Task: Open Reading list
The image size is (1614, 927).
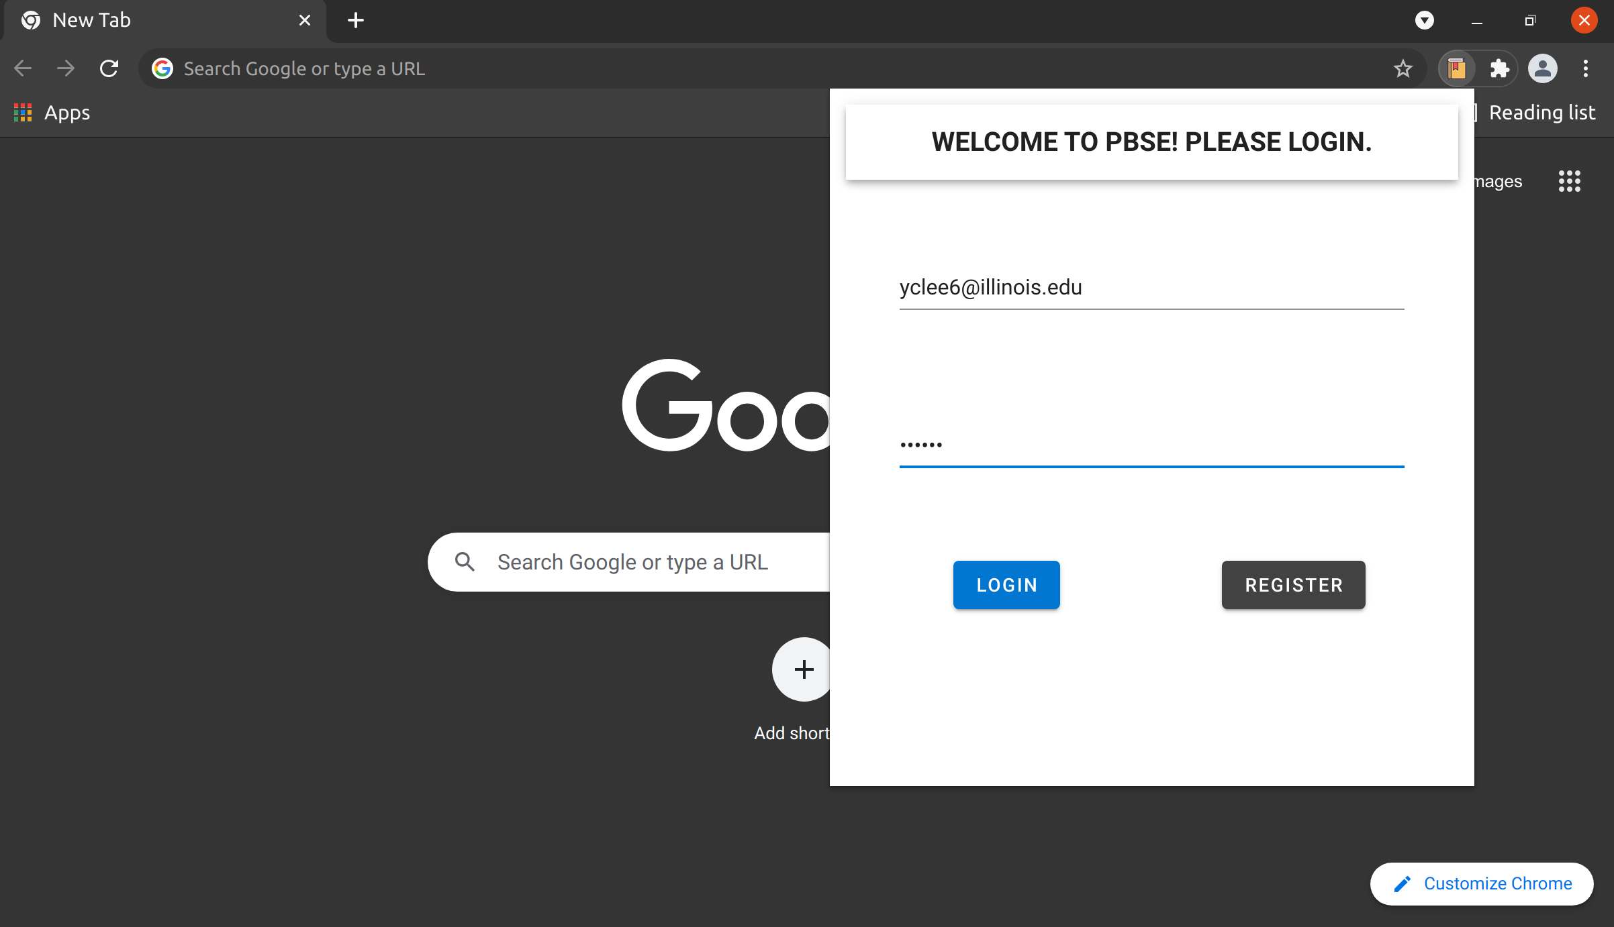Action: (1537, 113)
